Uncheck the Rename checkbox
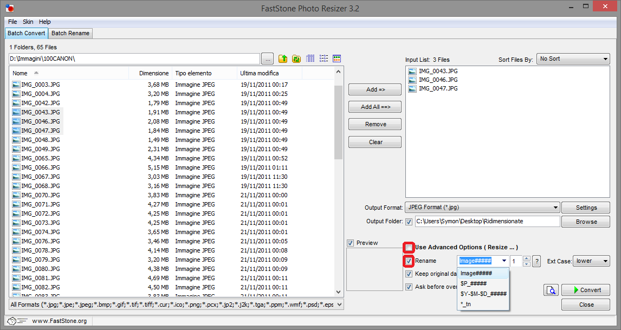 (409, 261)
